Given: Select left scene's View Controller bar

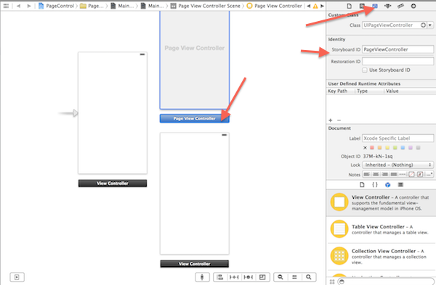Looking at the screenshot, I should pos(113,183).
